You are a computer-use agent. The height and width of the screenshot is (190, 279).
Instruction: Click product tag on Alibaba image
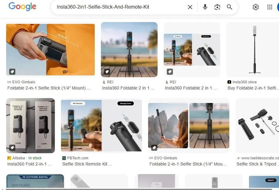click(12, 147)
